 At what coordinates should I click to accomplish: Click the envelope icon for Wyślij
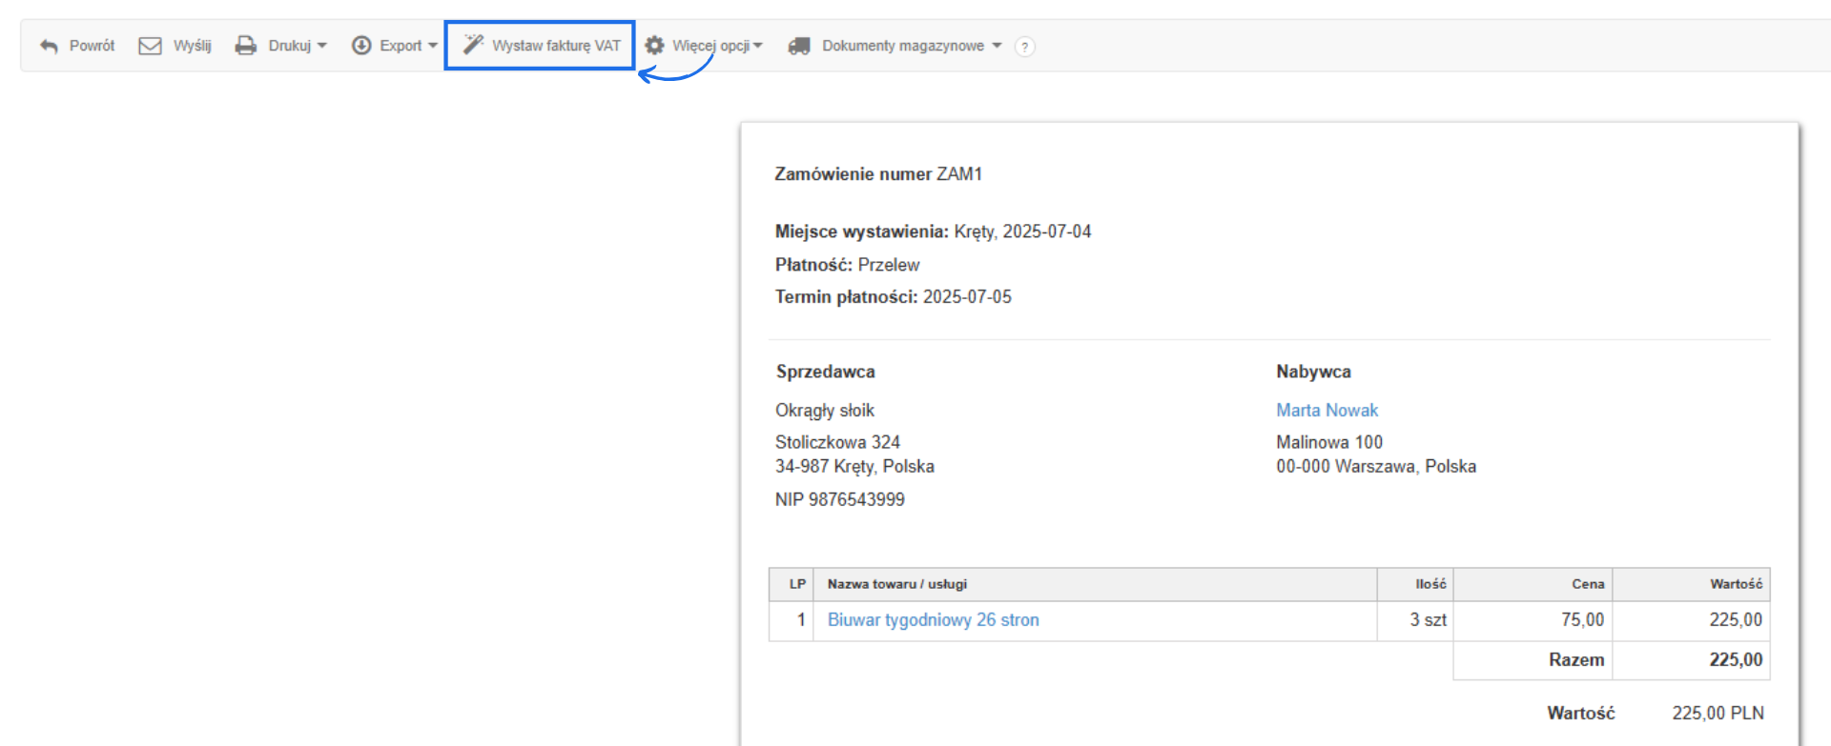coord(150,46)
